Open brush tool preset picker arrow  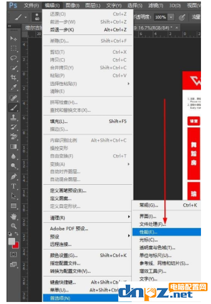pos(26,18)
